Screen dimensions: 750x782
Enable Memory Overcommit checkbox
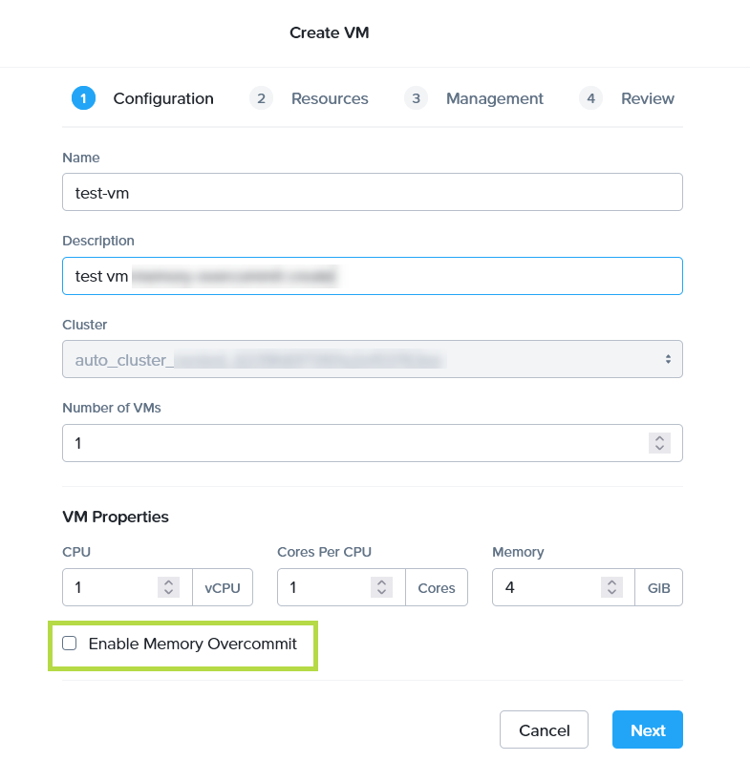[x=70, y=644]
